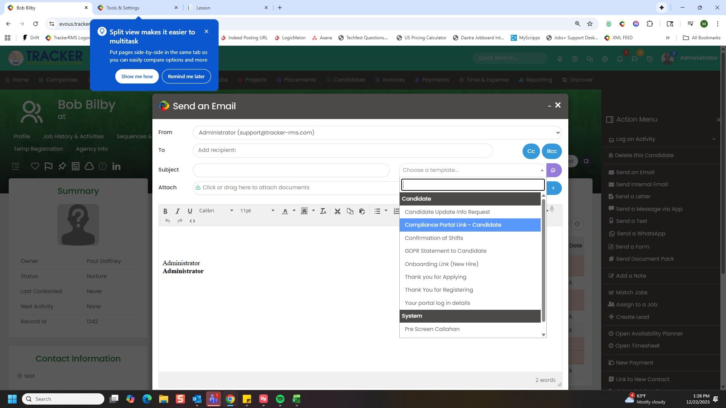
Task: Open the highlight background color picker
Action: point(313,211)
